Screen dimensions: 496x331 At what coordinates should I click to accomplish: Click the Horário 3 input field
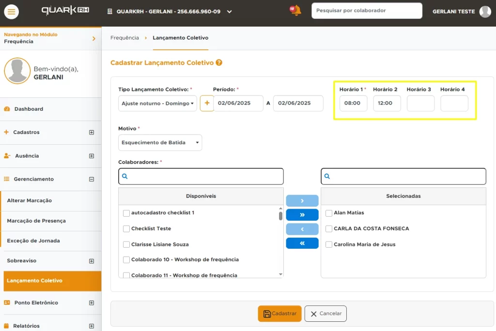pos(420,103)
